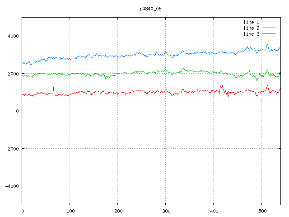The image size is (289, 217).
Task: Click the 100 x-axis tick label
Action: (70, 211)
